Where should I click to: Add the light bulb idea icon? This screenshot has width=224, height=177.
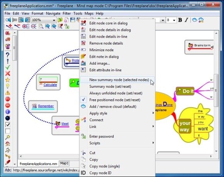pos(8,86)
